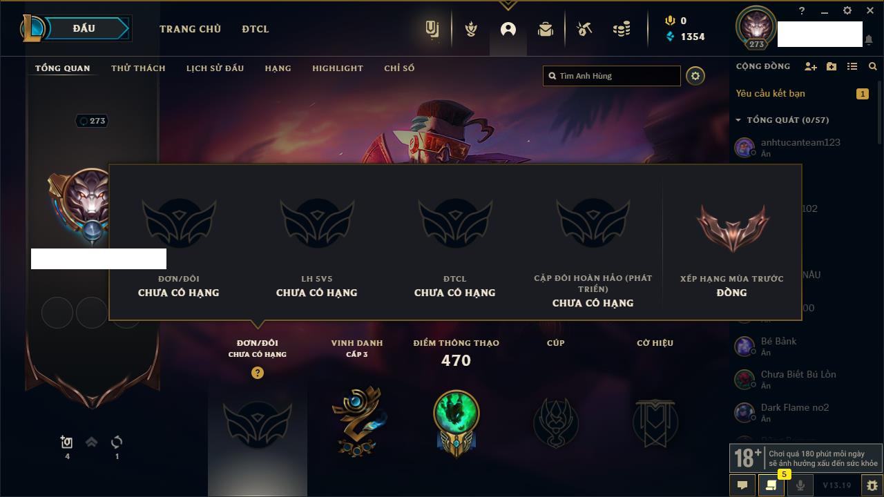Viewport: 884px width, 497px height.
Task: Switch to the THỬ THÁCH tab
Action: [x=138, y=68]
